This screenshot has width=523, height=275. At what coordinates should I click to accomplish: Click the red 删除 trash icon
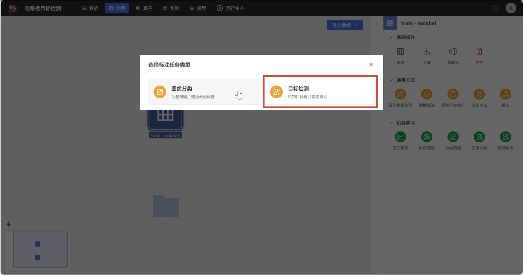479,52
